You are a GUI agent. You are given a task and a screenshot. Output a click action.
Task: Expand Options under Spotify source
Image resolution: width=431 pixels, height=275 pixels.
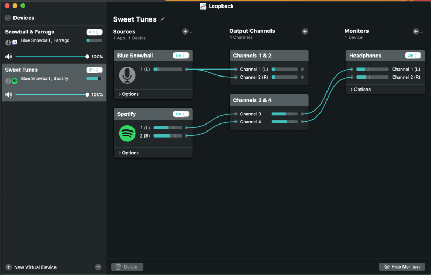(129, 153)
